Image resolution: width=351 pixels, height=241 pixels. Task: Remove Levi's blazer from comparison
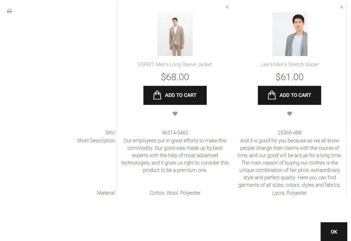tap(341, 7)
